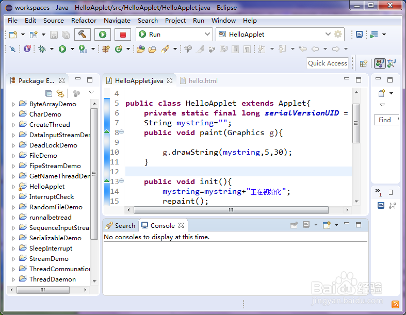
Task: Close the HelloApplet.java editor tab
Action: click(x=170, y=80)
